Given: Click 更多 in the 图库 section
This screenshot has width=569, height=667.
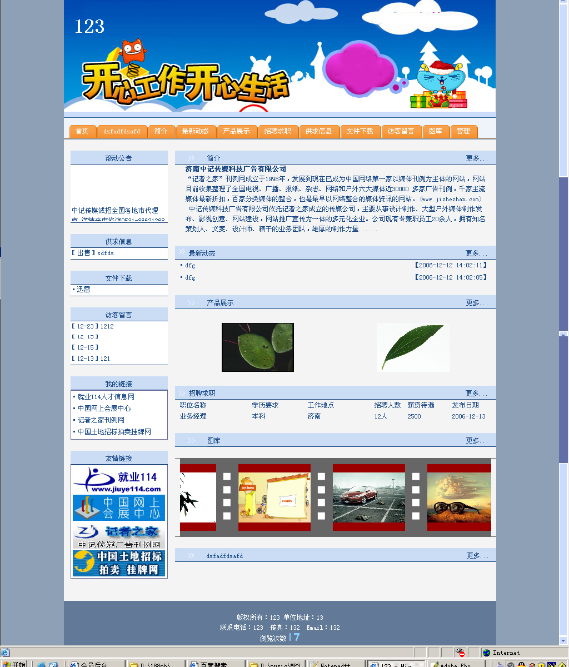Looking at the screenshot, I should [476, 441].
